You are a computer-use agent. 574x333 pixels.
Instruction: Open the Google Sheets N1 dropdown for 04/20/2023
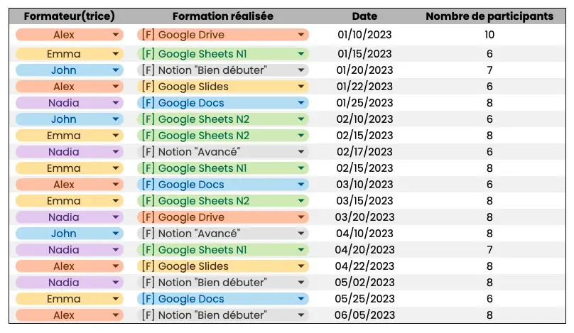pos(223,250)
